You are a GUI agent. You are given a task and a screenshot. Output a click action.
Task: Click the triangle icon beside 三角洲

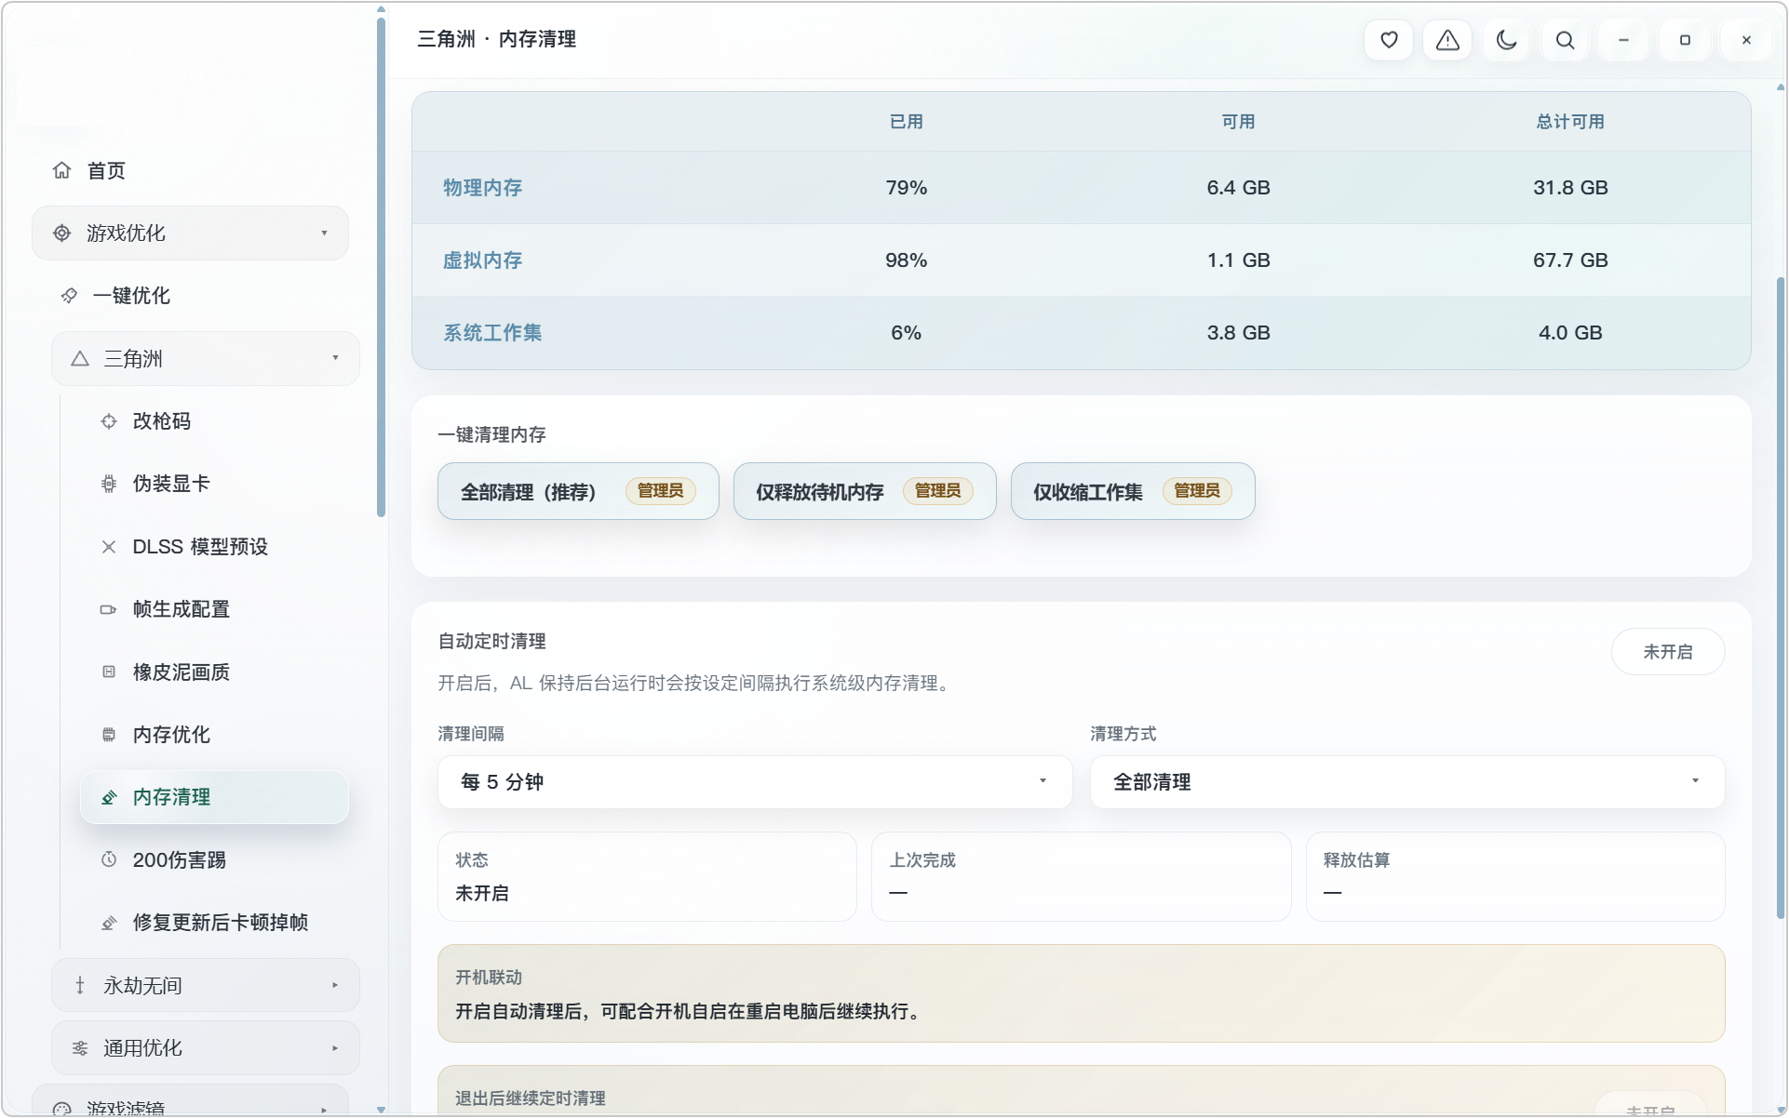(x=80, y=359)
